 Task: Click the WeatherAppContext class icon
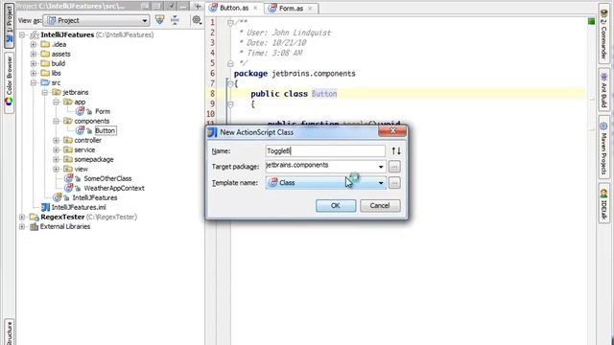coord(68,188)
